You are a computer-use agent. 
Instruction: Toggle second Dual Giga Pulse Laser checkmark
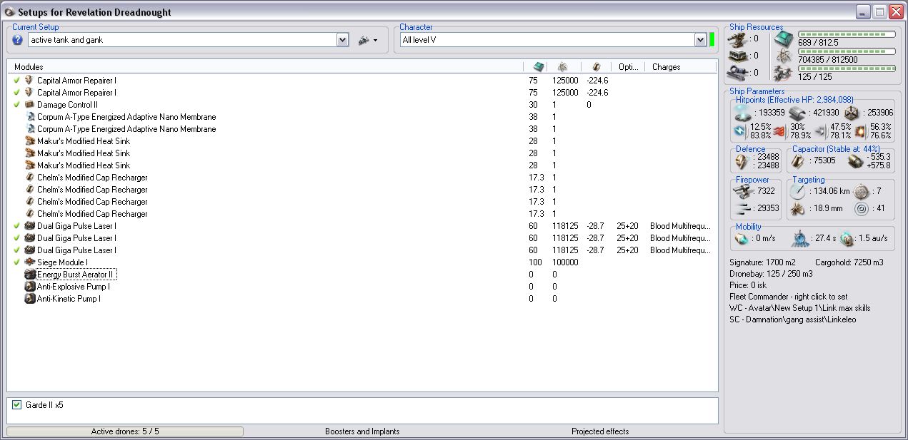[x=17, y=238]
